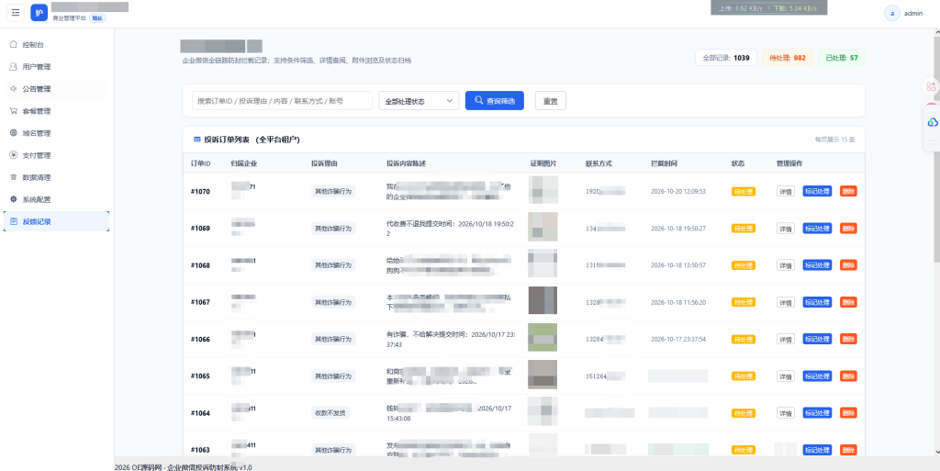The image size is (940, 471).
Task: Delete order #1064 with 删除
Action: click(x=848, y=413)
